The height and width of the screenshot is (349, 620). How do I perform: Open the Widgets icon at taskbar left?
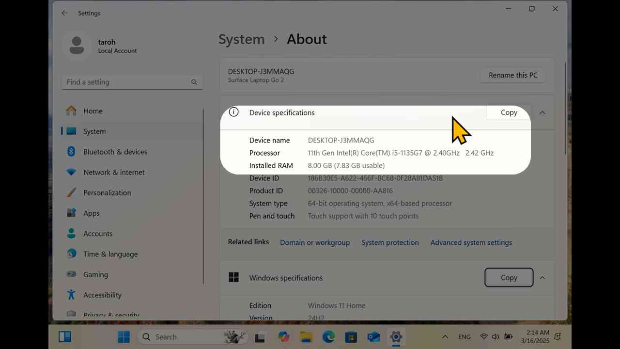click(65, 336)
